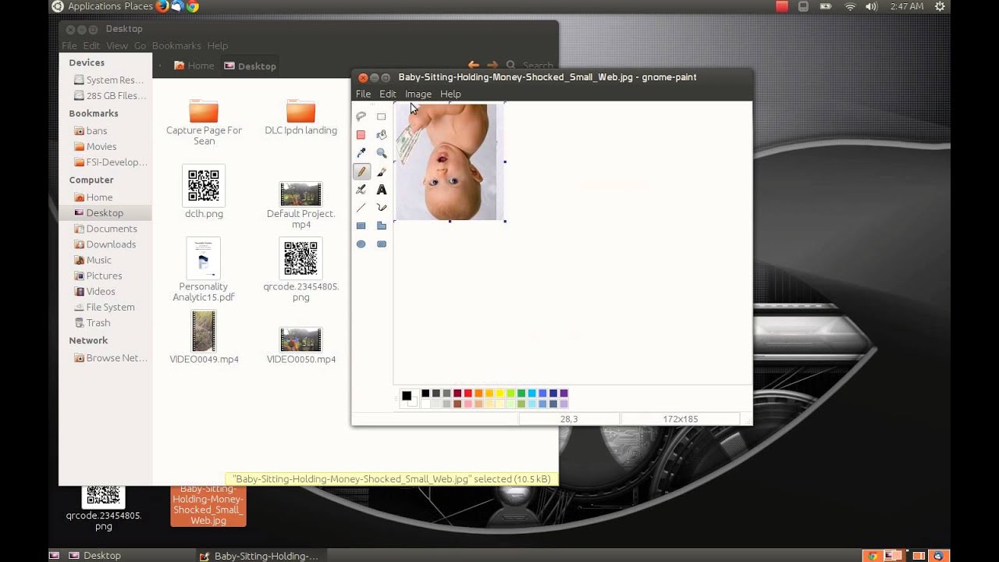
Task: Open gnome-paint File menu
Action: pyautogui.click(x=363, y=94)
